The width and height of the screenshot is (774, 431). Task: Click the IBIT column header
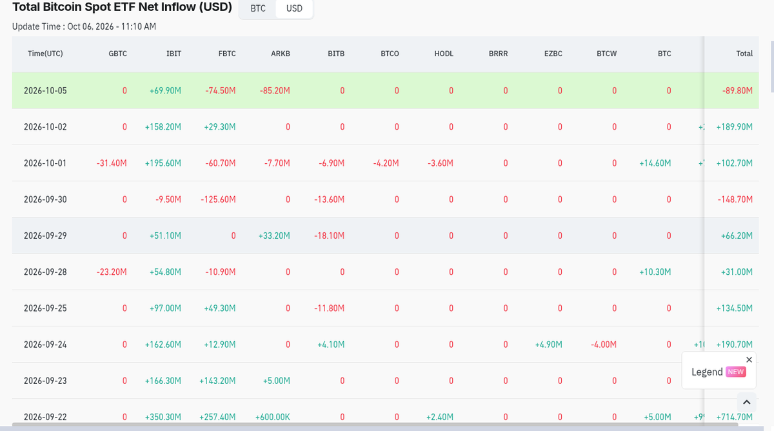click(x=174, y=54)
